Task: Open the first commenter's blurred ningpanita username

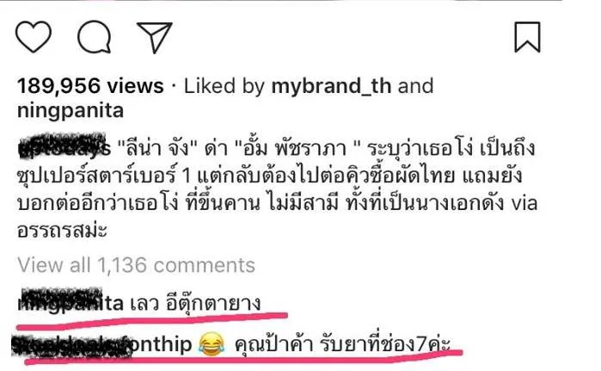Action: (x=71, y=303)
